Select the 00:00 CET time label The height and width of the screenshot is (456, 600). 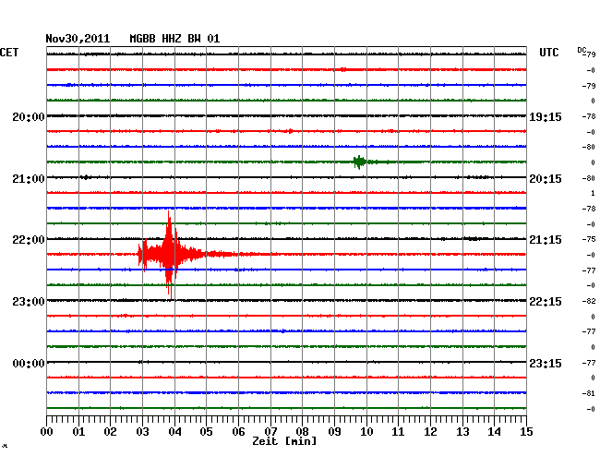coord(29,363)
